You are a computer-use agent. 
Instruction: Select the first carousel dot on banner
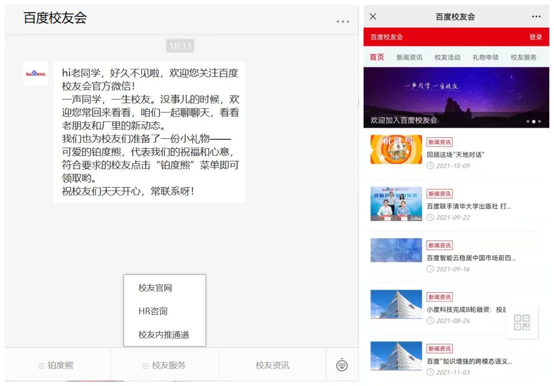(x=528, y=121)
